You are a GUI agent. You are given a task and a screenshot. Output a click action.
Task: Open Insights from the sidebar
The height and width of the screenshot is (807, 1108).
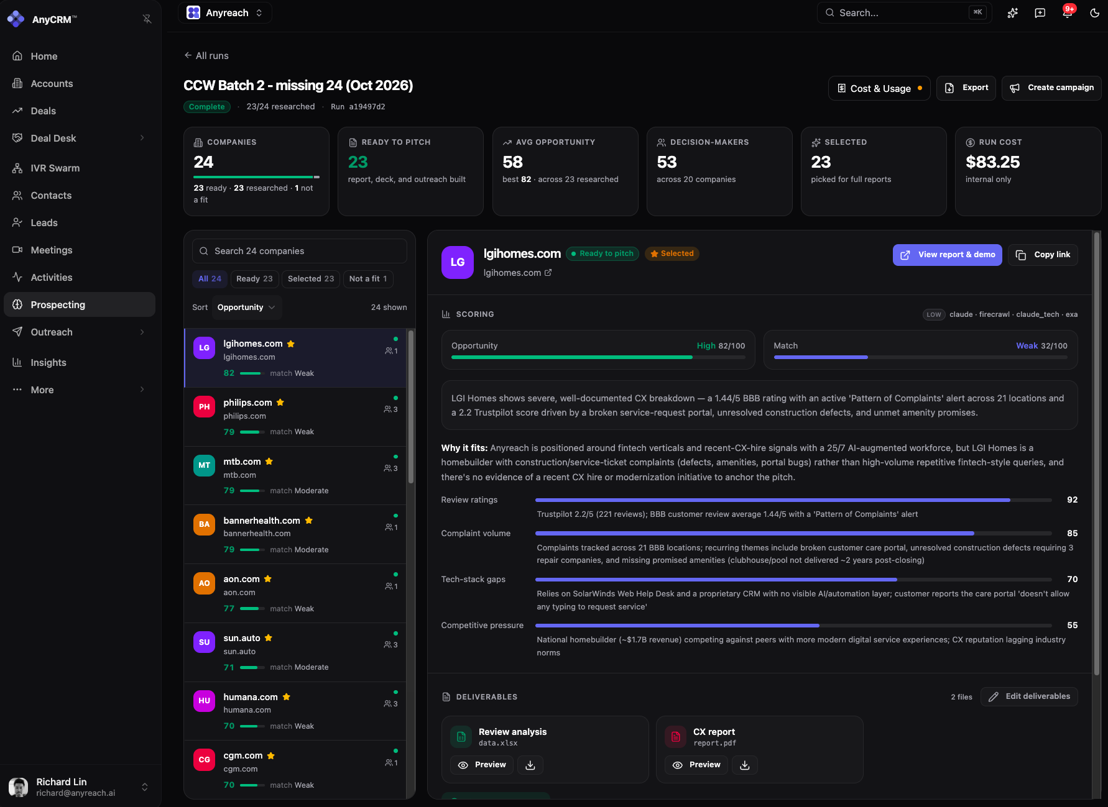80,362
